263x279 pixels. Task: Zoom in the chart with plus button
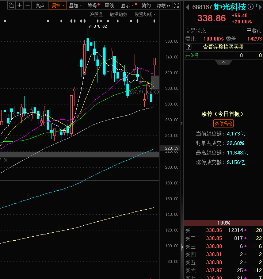(20, 5)
